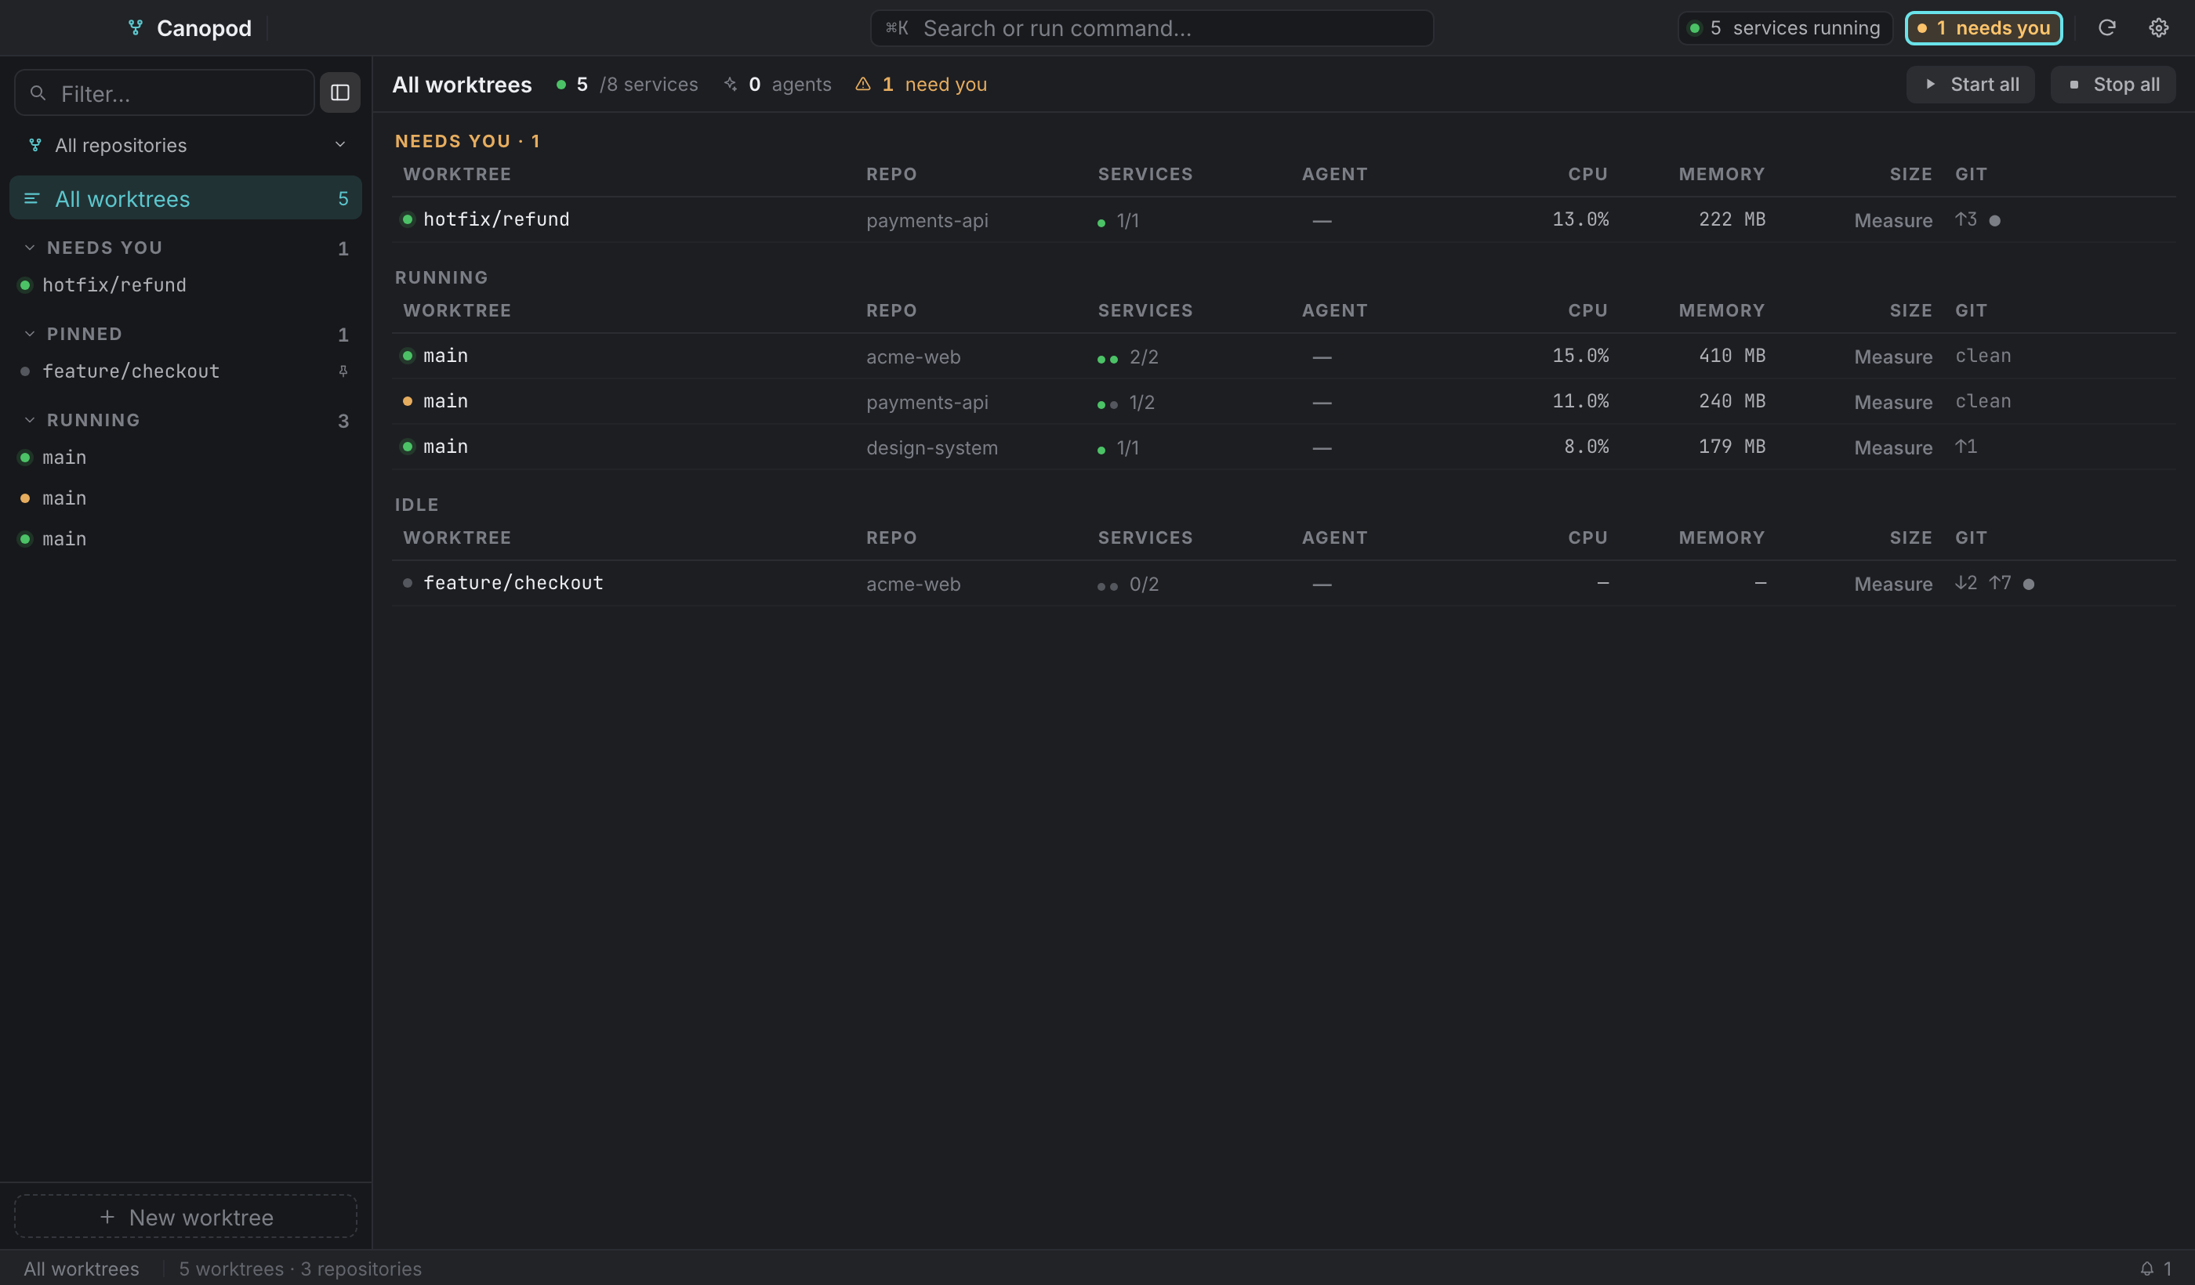Click the pin icon beside feature/checkout
The image size is (2195, 1285).
tap(343, 371)
